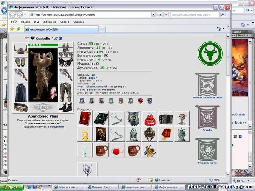
Task: Click the accordion gift item
Action: [x=166, y=118]
